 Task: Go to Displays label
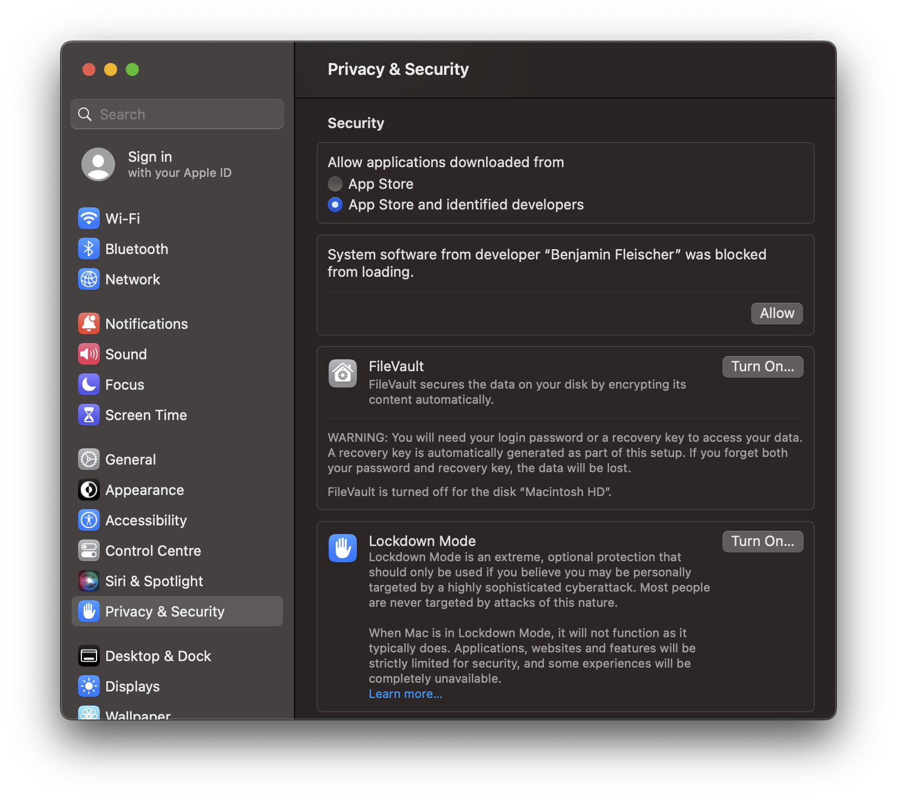[x=132, y=687]
